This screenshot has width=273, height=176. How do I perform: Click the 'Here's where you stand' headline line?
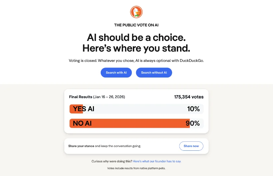(136, 48)
